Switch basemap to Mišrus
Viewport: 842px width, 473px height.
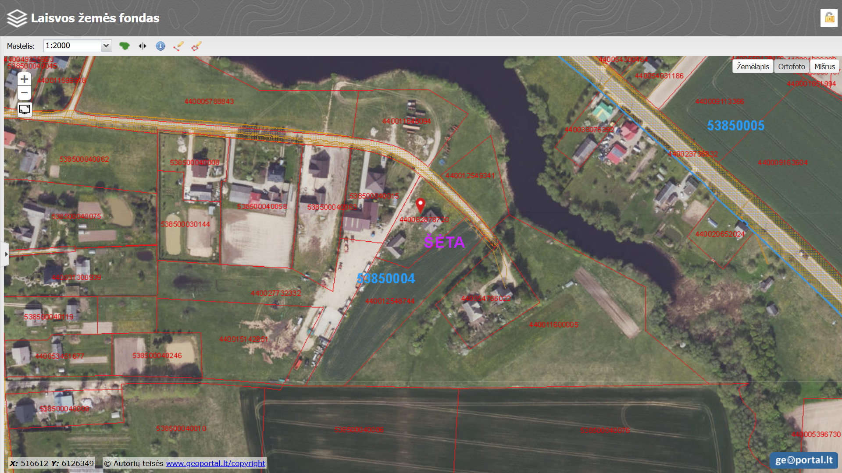coord(824,67)
